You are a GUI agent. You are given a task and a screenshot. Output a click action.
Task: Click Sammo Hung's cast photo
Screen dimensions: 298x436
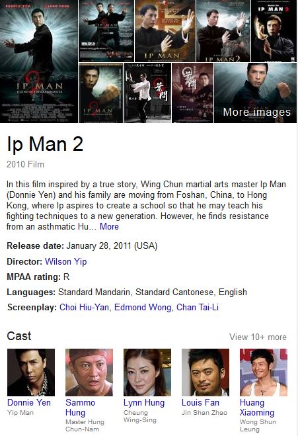[89, 372]
